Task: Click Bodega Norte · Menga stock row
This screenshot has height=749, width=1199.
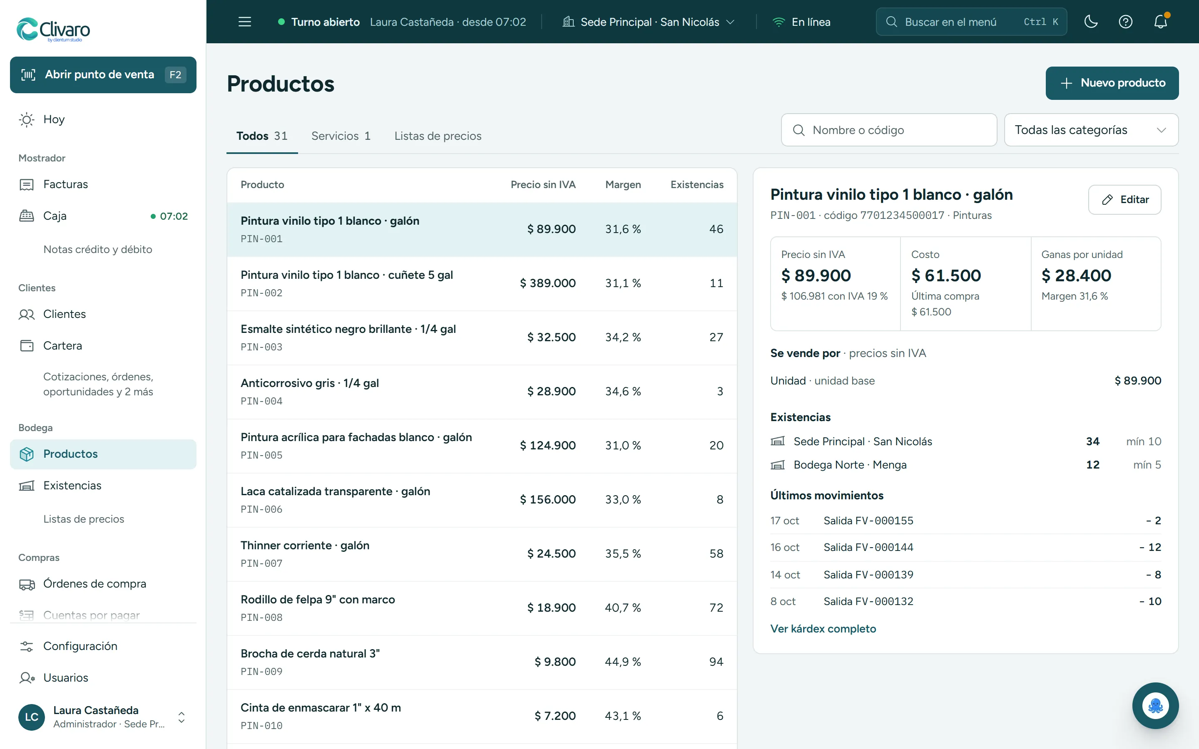Action: (965, 465)
